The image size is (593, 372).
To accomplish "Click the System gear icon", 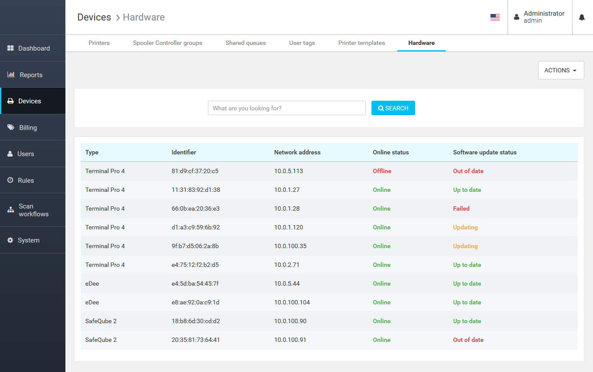I will (10, 240).
